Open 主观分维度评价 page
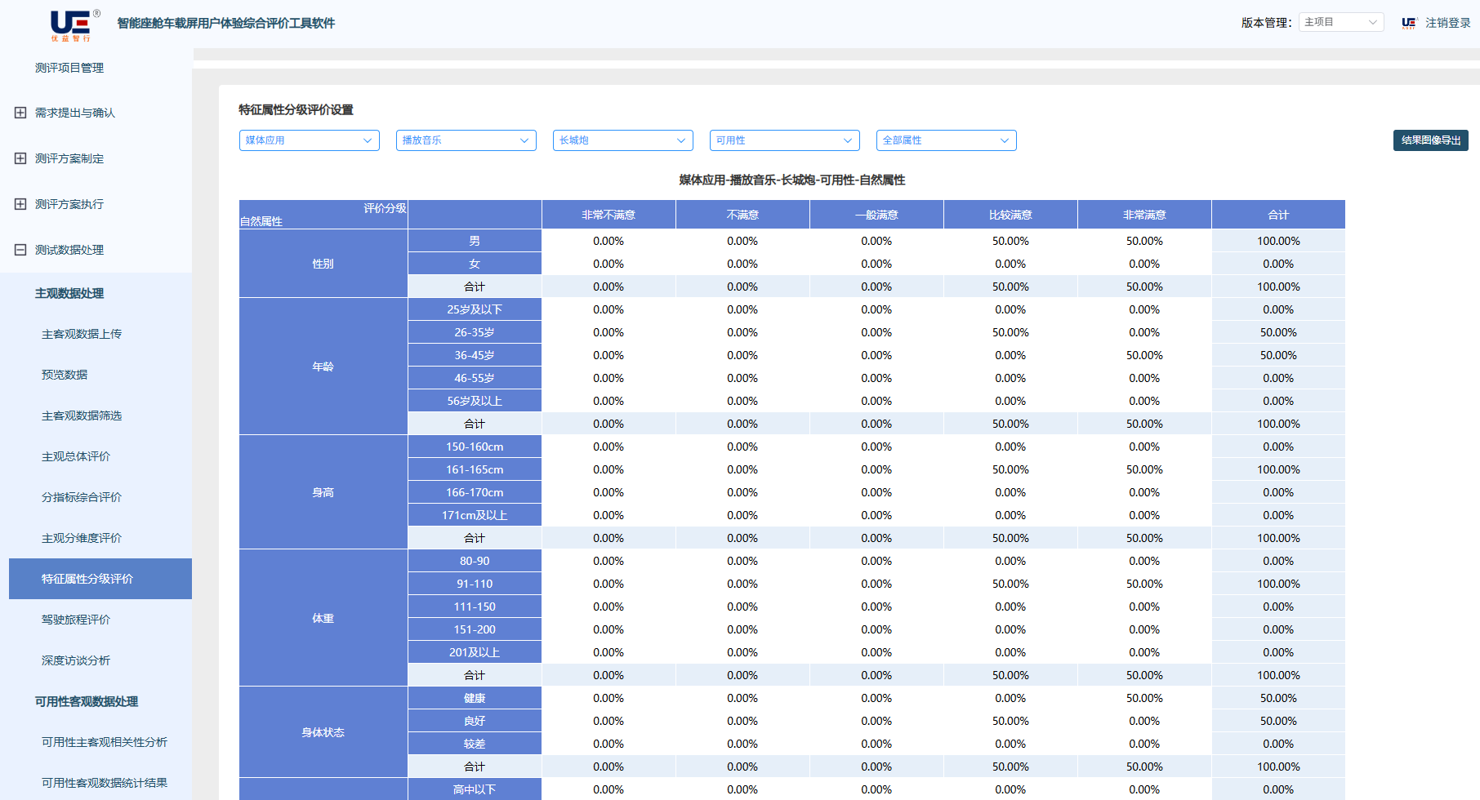Screen dimensions: 1480x800 [x=82, y=538]
